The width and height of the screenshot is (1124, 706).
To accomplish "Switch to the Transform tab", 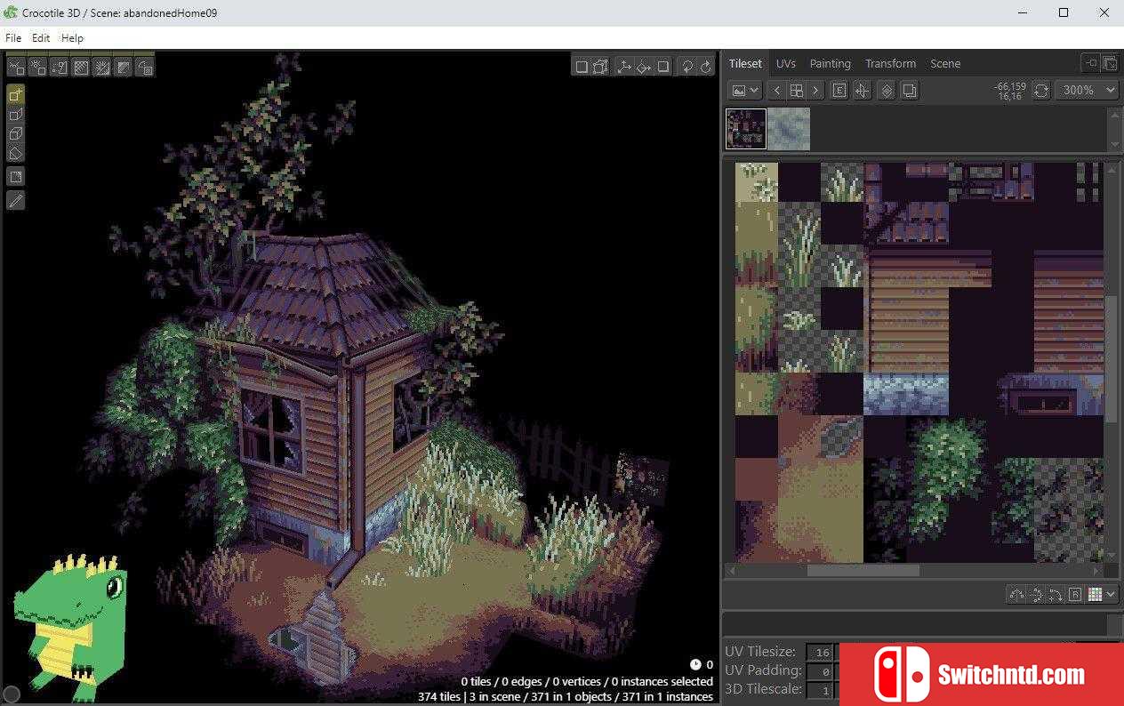I will click(891, 63).
